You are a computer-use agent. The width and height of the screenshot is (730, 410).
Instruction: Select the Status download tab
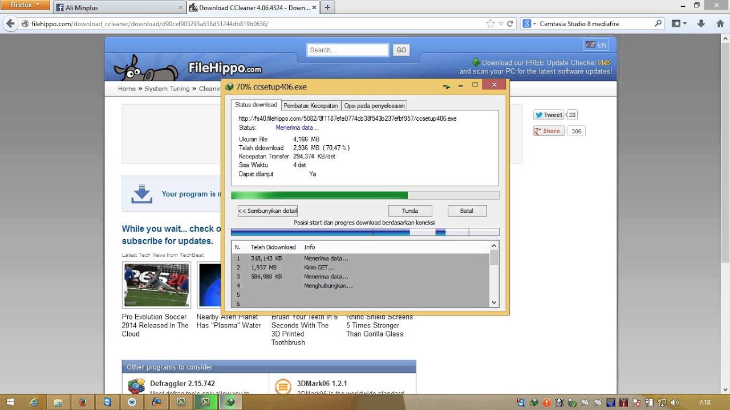tap(256, 105)
